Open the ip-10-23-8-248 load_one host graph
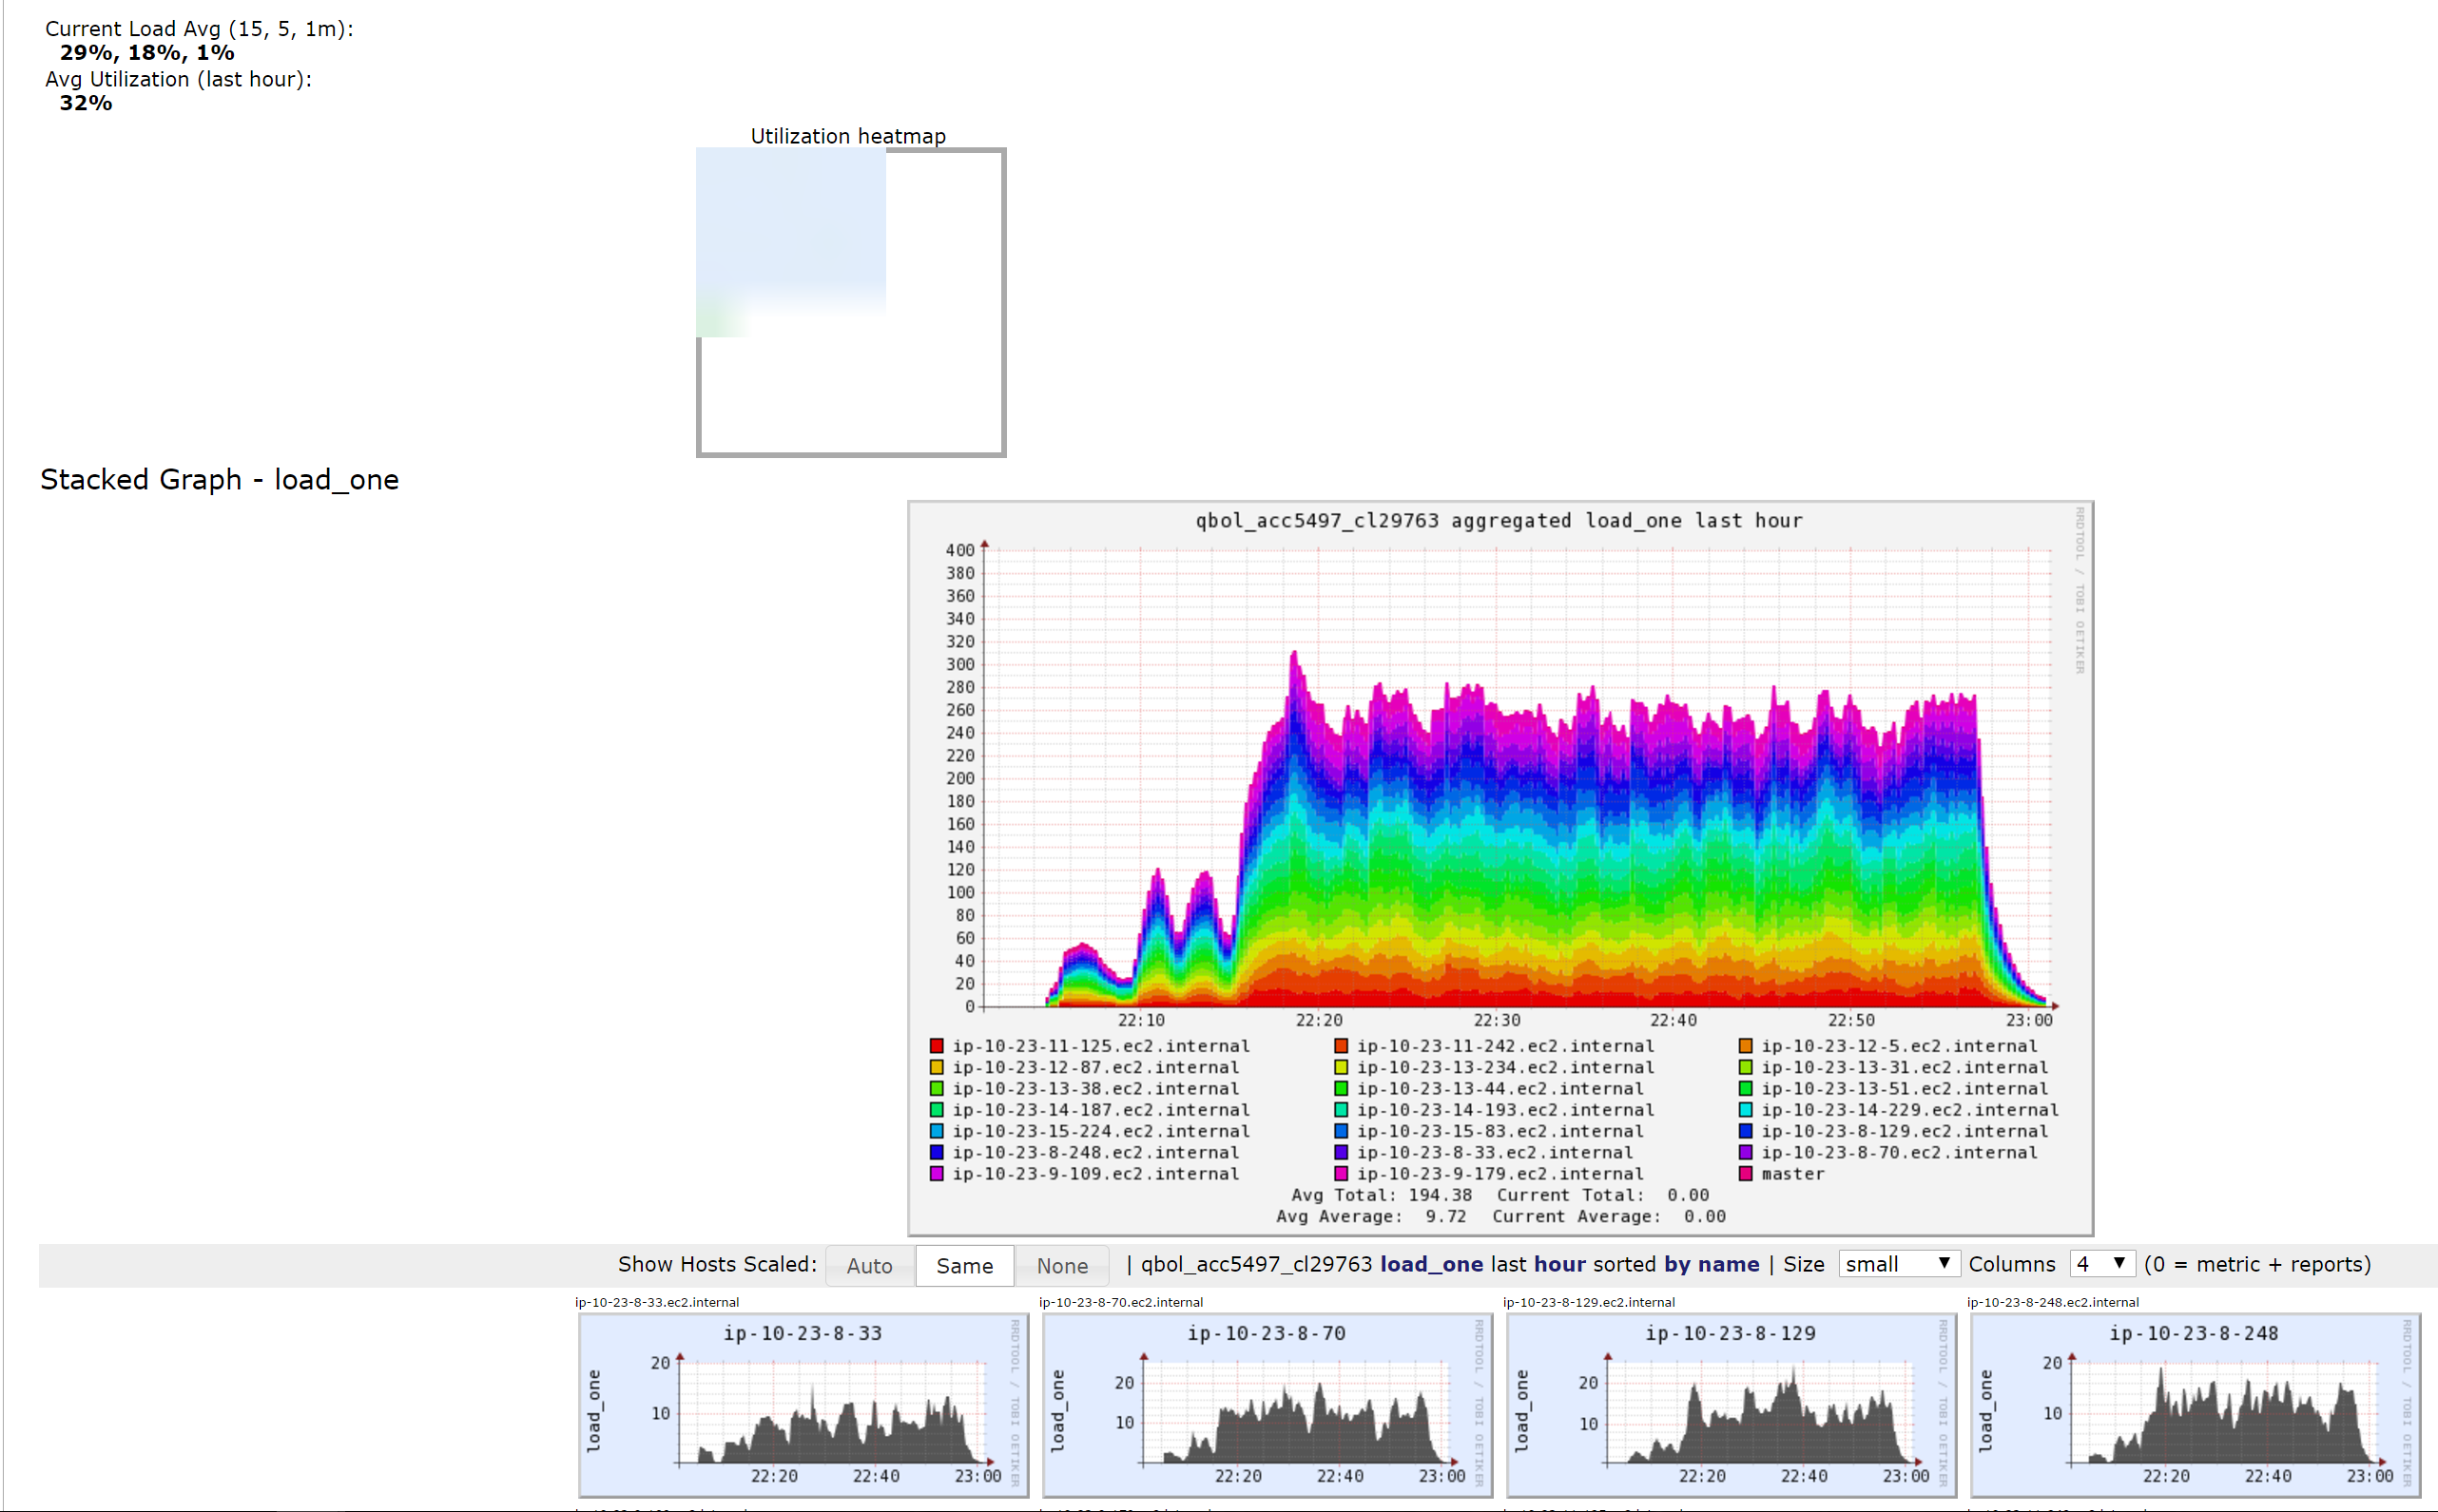 click(x=2195, y=1404)
